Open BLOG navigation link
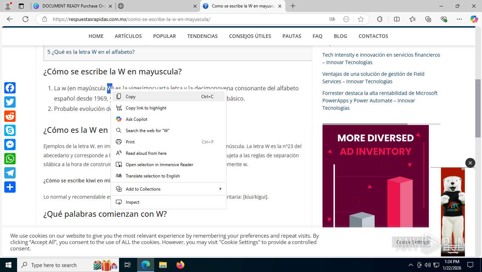 click(340, 36)
